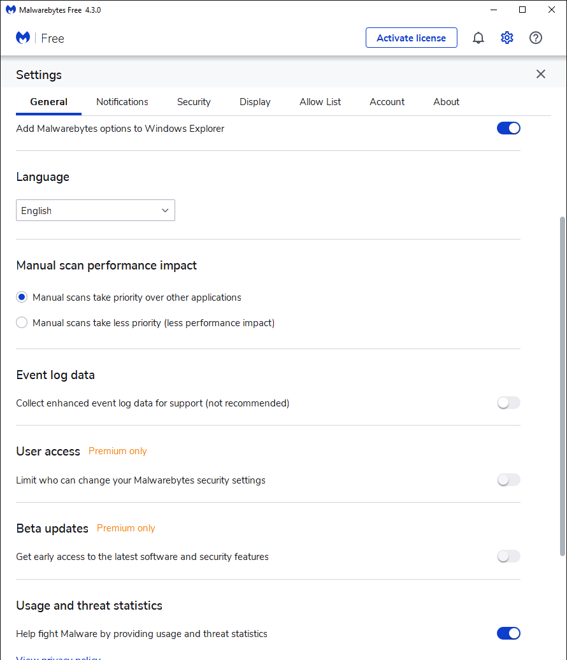Toggle the User access limit switch
This screenshot has width=567, height=660.
[508, 480]
